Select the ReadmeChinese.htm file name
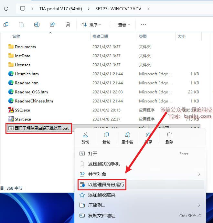The height and width of the screenshot is (223, 213). click(x=34, y=101)
